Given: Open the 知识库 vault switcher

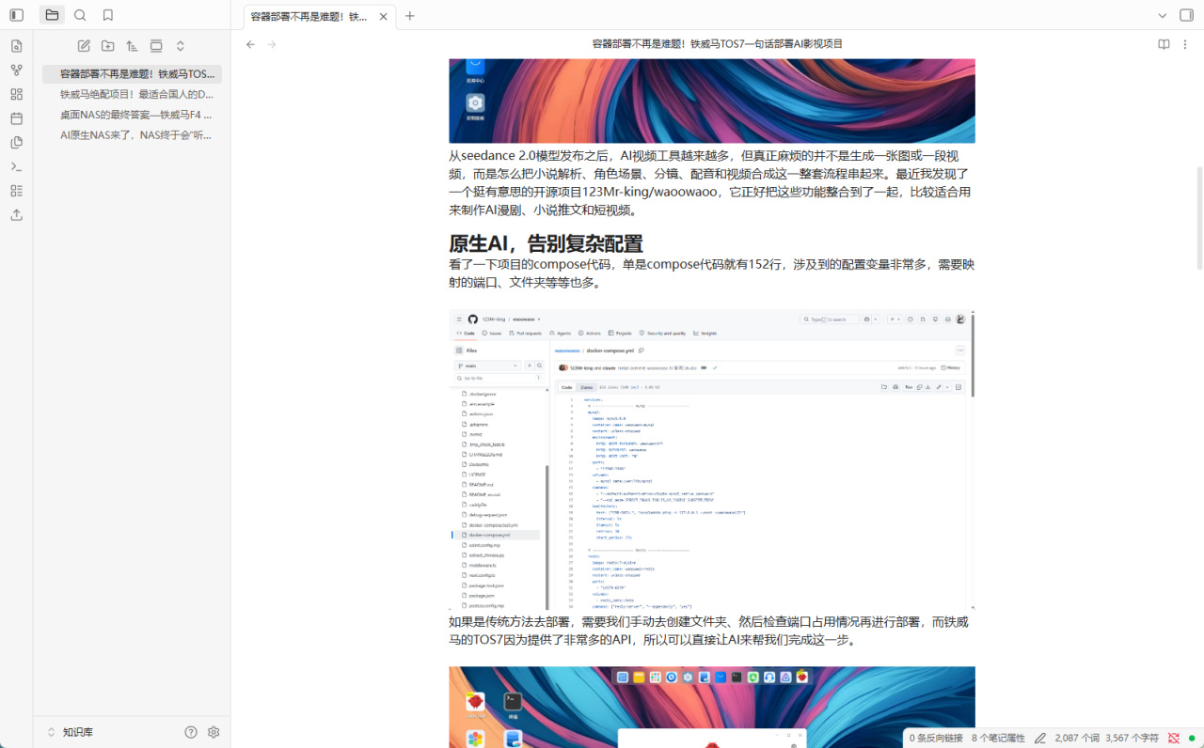Looking at the screenshot, I should [x=71, y=732].
